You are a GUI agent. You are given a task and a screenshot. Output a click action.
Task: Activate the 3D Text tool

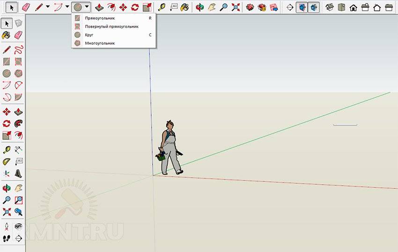tap(19, 174)
